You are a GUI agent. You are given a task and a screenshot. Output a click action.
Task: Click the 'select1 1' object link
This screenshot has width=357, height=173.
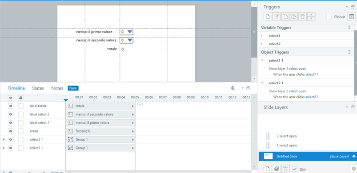coord(312,74)
